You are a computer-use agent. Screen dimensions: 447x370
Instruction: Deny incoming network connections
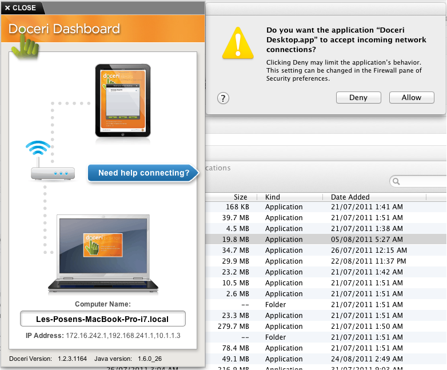click(x=358, y=98)
